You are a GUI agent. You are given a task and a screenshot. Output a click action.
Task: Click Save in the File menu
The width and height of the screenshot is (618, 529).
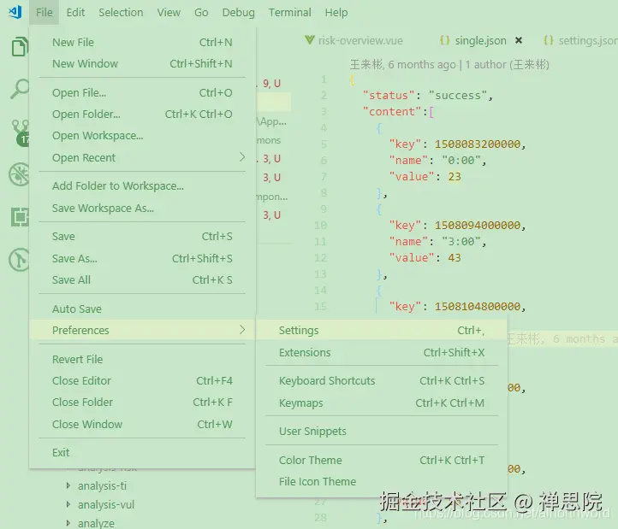(x=142, y=236)
